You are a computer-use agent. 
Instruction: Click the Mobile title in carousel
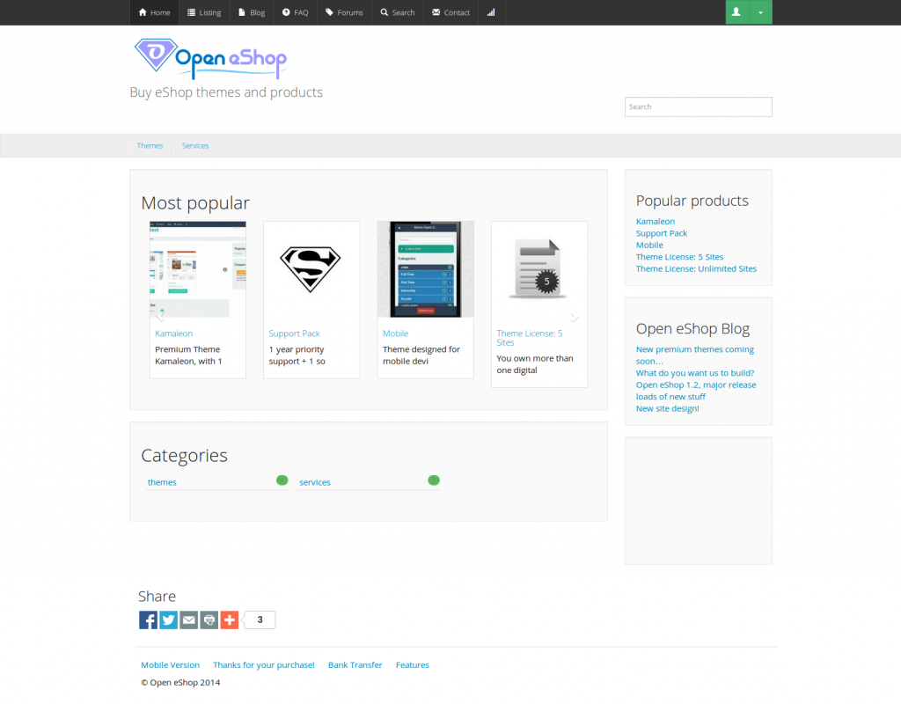(395, 334)
